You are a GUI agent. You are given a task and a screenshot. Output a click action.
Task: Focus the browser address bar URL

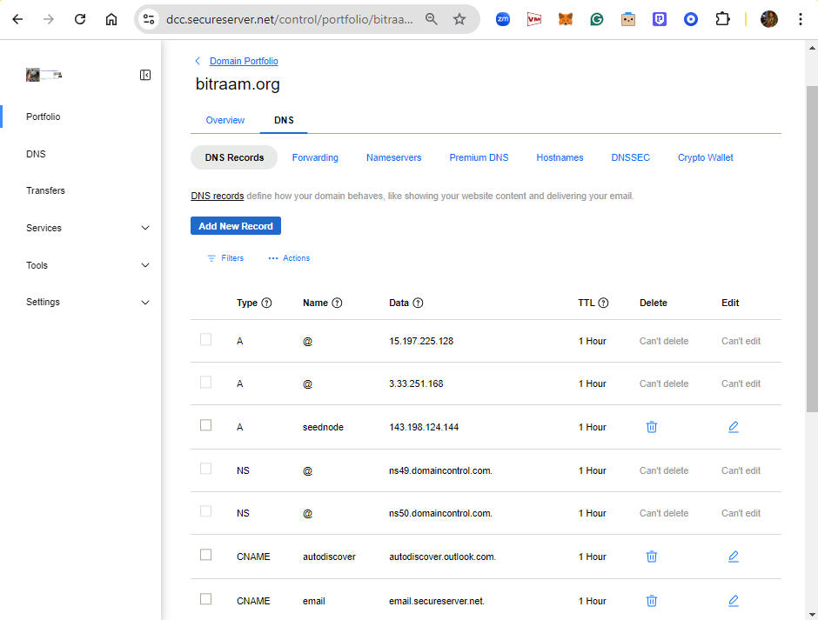click(289, 19)
